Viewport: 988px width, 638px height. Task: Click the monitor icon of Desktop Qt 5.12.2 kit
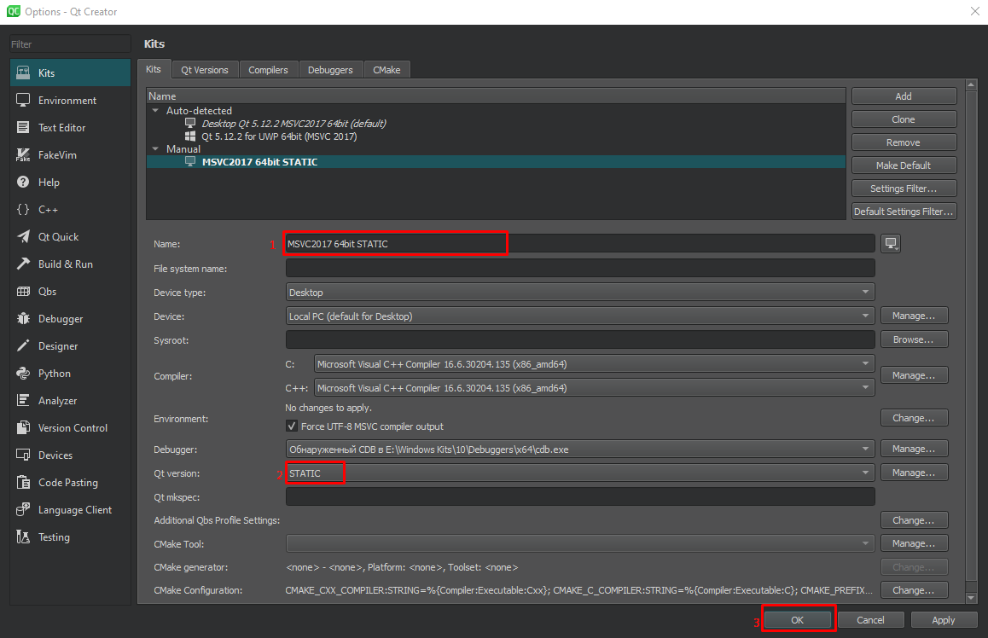(x=190, y=123)
